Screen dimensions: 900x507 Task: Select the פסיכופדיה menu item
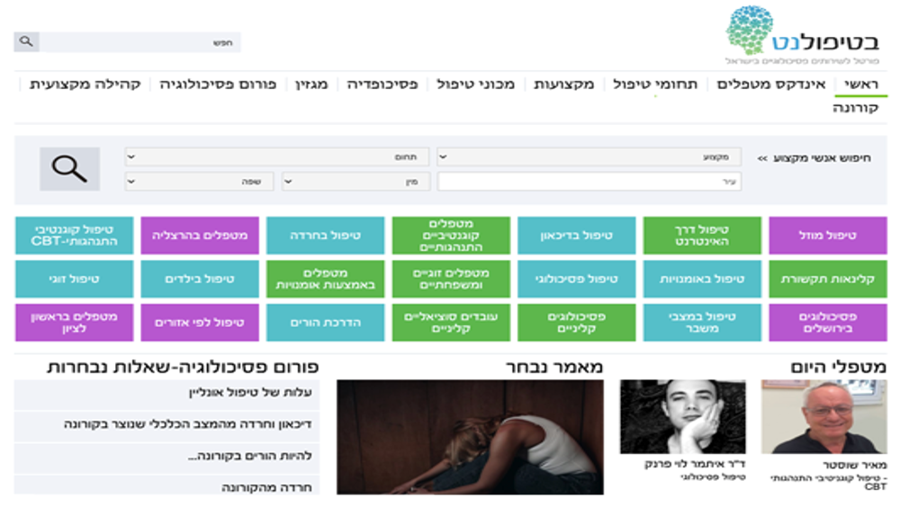382,84
